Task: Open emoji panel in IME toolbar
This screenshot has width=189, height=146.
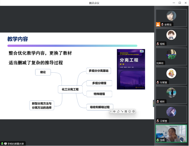Action: (130, 111)
